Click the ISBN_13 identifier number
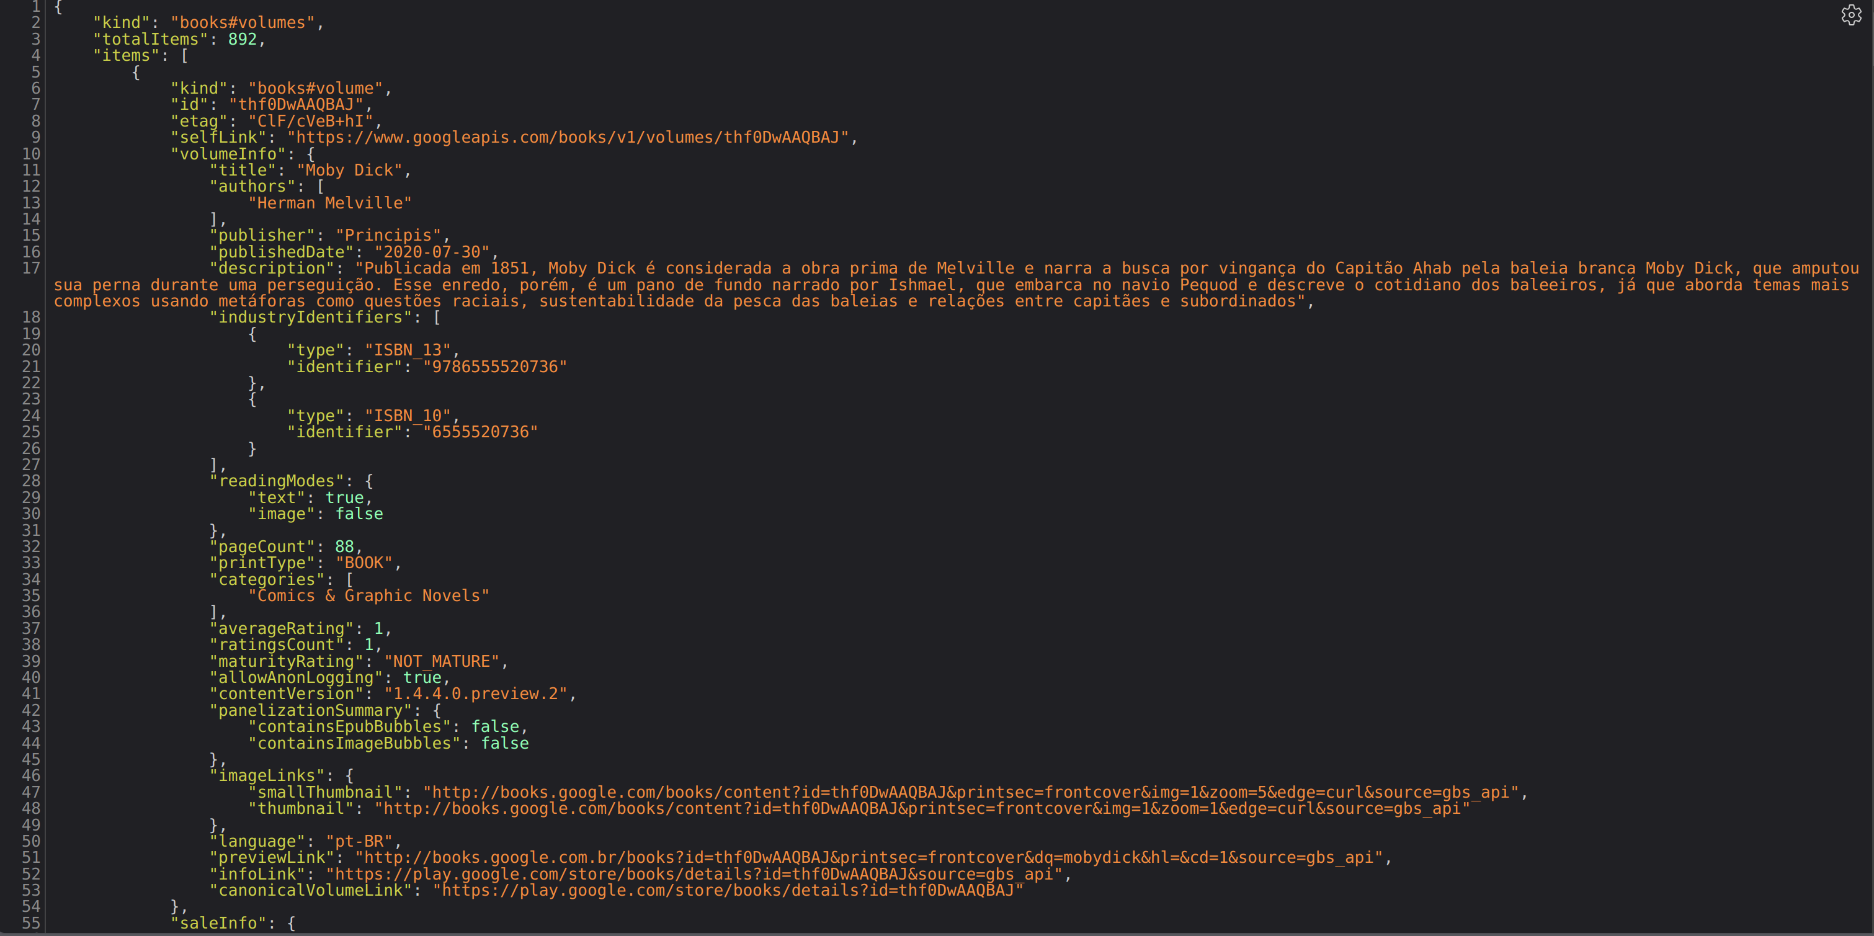This screenshot has width=1874, height=936. click(494, 367)
